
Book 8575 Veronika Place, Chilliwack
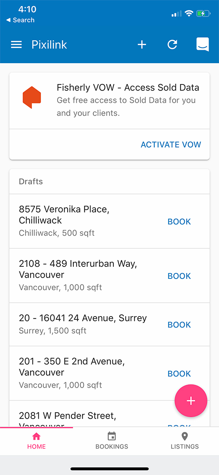tap(179, 222)
